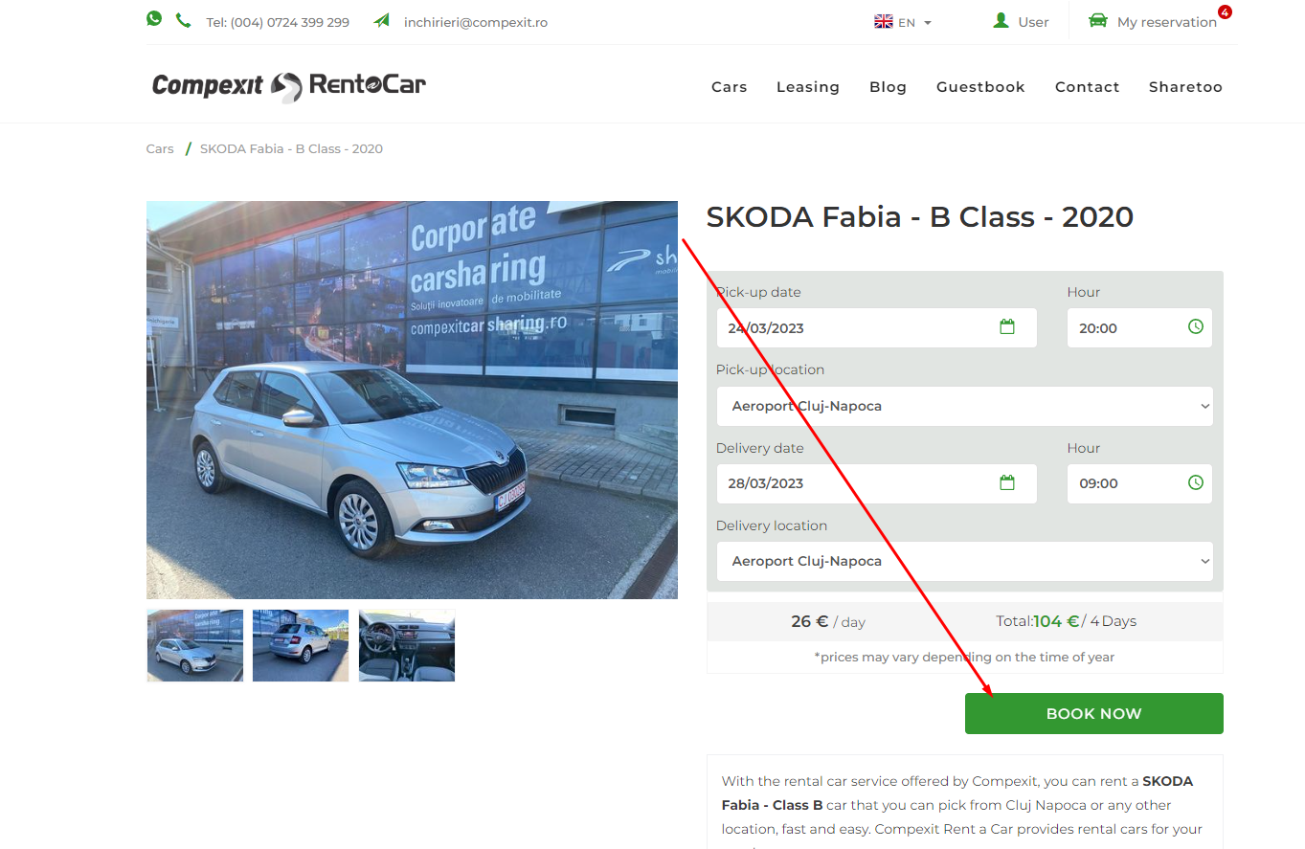Click the inchirieri@compexit.ro email link

(x=476, y=22)
